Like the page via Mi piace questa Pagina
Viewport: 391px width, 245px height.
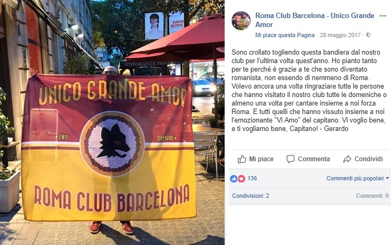285,35
